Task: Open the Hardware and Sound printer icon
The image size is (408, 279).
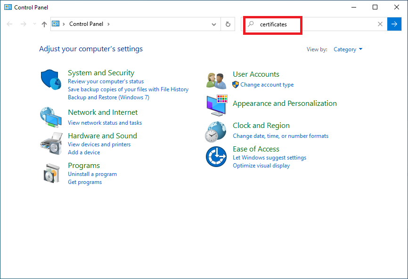Action: (x=51, y=143)
